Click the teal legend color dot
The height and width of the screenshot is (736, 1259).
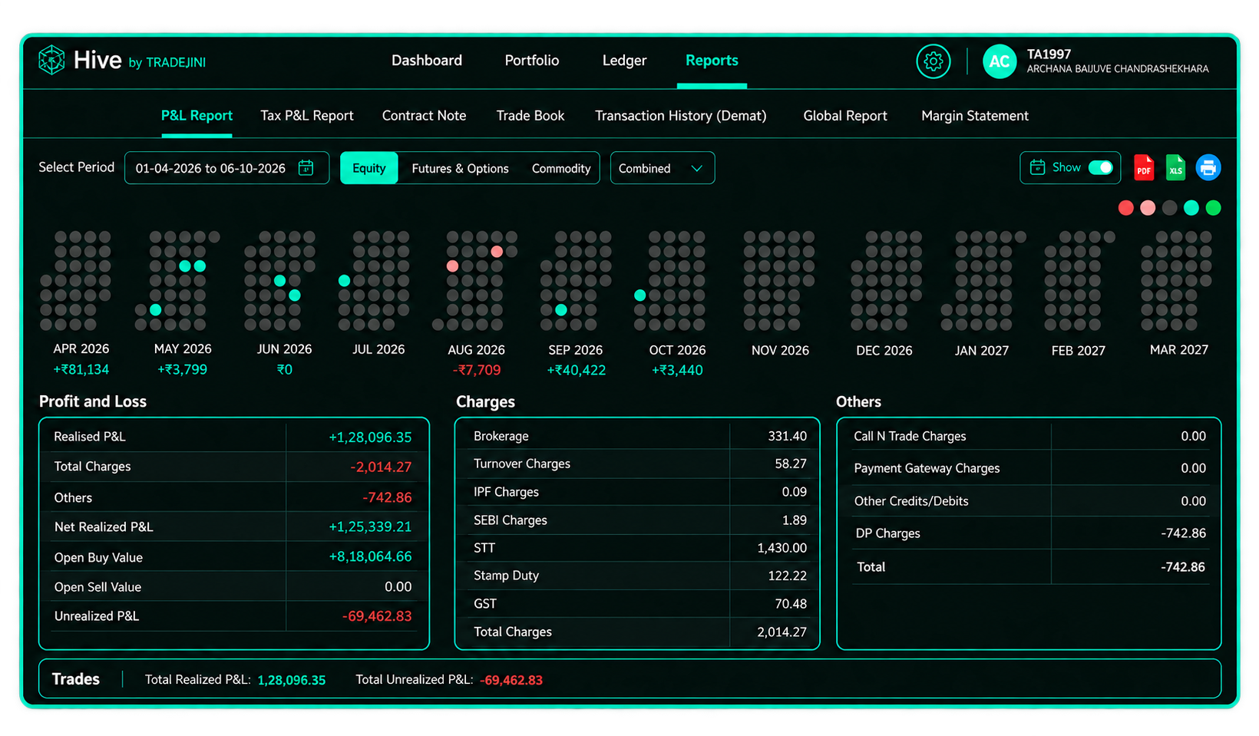pyautogui.click(x=1191, y=208)
